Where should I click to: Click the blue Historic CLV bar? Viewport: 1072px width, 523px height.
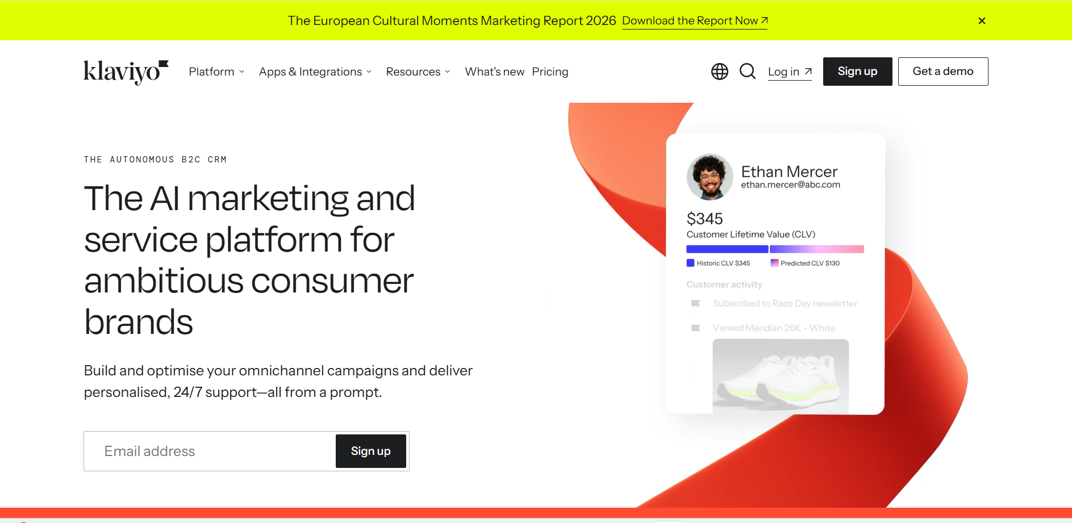tap(727, 249)
